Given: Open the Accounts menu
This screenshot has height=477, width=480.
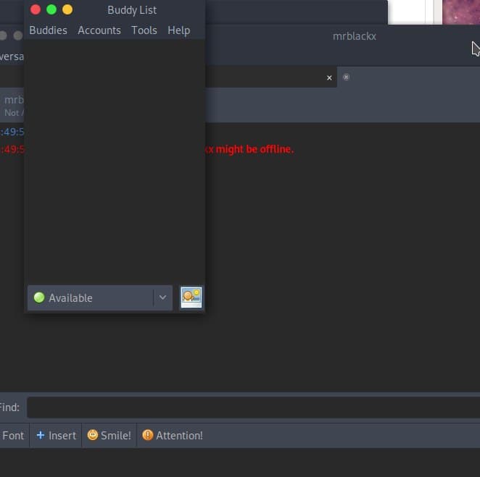Looking at the screenshot, I should [99, 30].
